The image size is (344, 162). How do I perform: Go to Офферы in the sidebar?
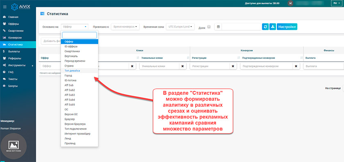pyautogui.click(x=14, y=24)
